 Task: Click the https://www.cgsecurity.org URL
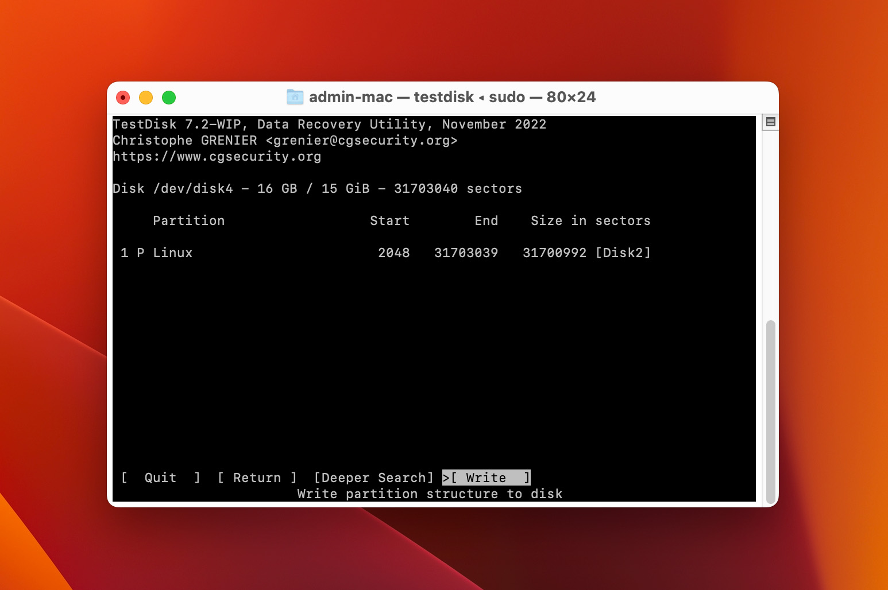217,156
